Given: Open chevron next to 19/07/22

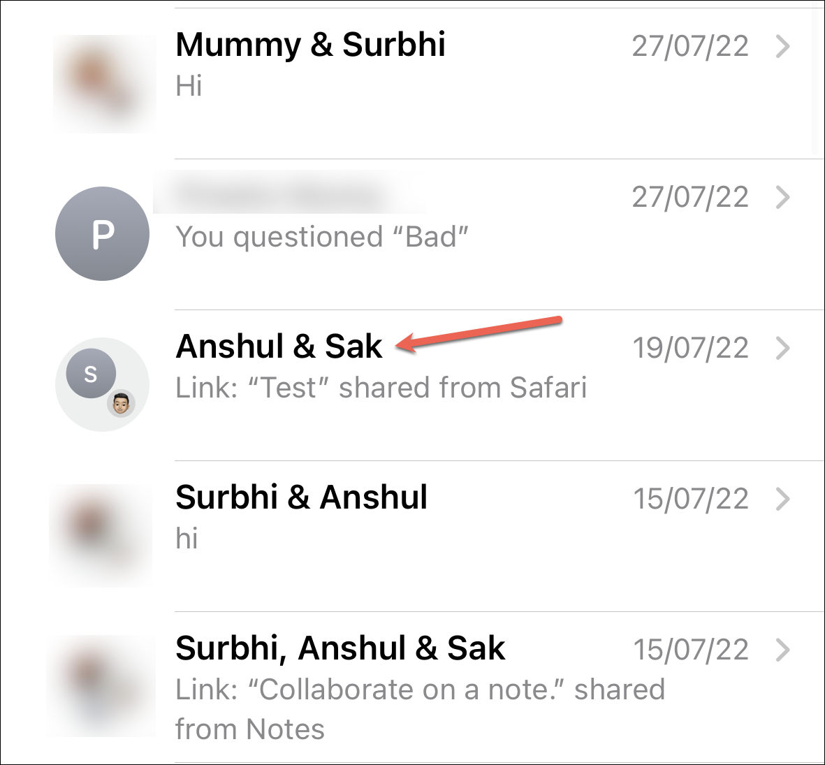Looking at the screenshot, I should (783, 349).
